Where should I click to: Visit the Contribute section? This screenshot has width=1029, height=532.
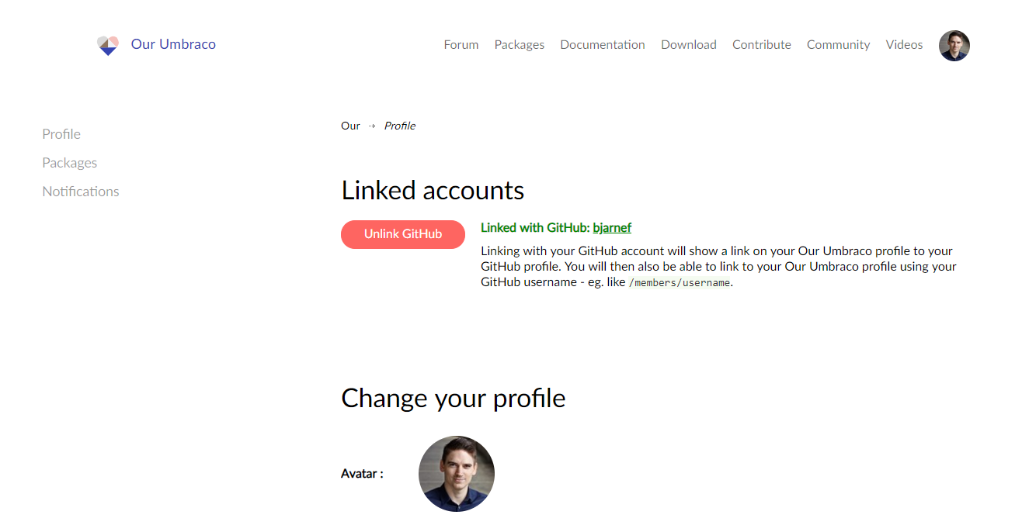pos(761,44)
